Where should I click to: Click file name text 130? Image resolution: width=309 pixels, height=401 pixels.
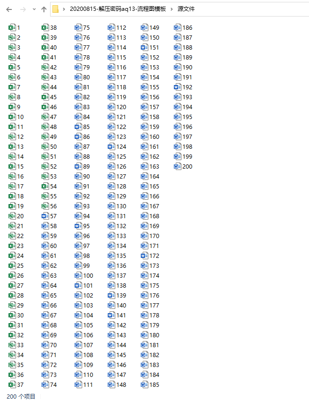[x=121, y=206]
